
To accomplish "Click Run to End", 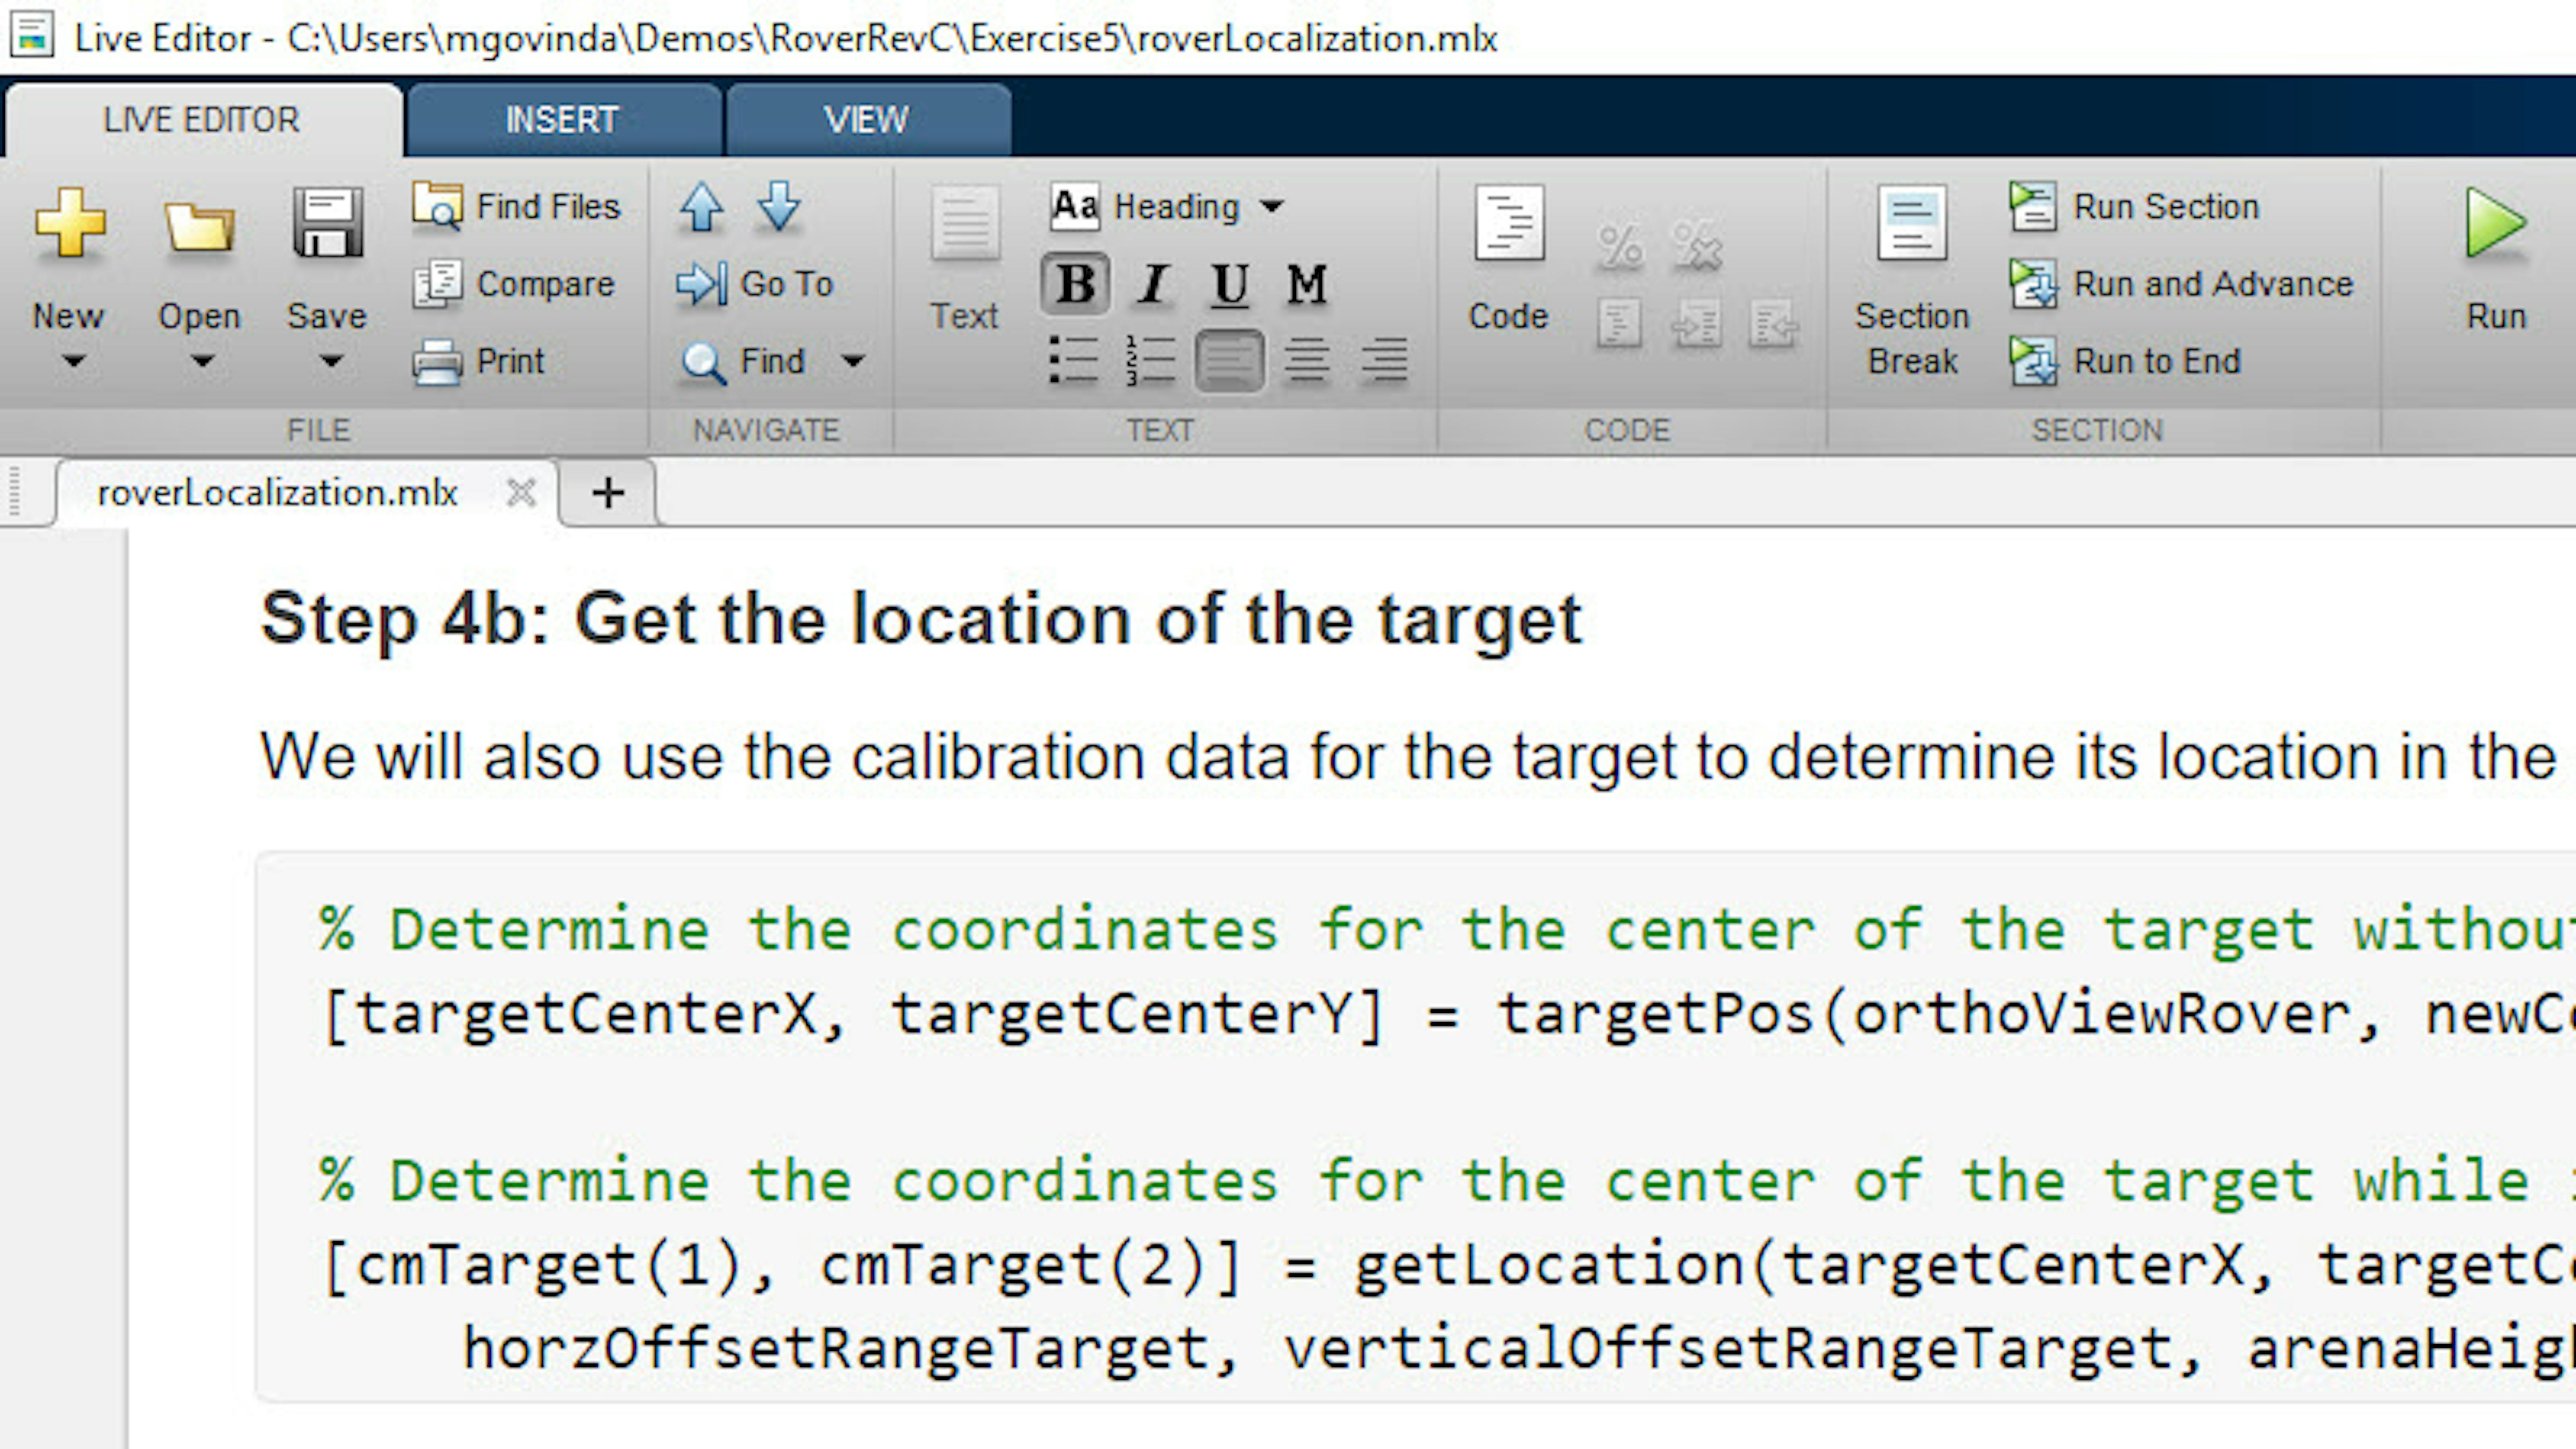I will point(2125,361).
